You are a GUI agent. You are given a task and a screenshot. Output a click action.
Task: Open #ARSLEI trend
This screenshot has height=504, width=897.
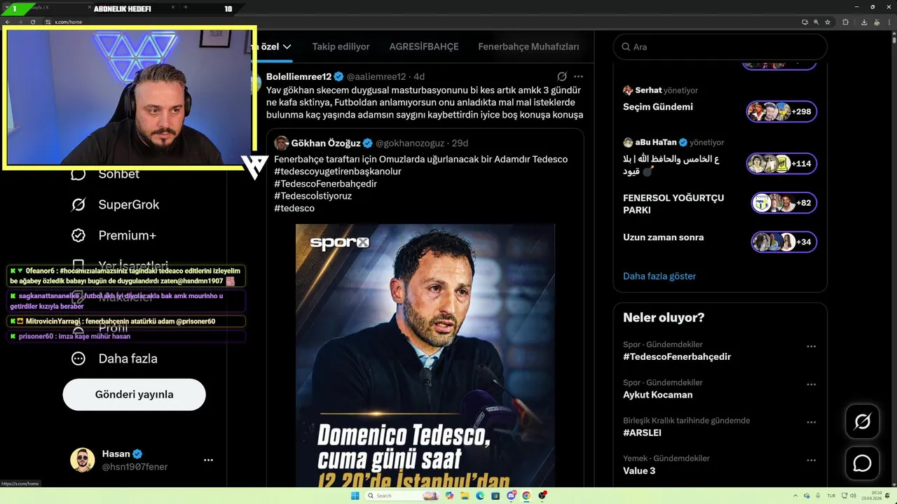coord(642,433)
